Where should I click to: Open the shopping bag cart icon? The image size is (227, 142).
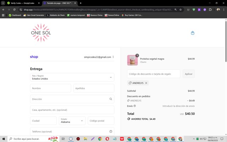(193, 33)
